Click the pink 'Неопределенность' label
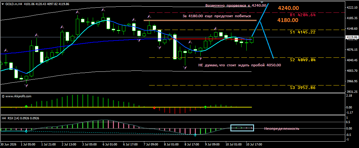 click(282, 129)
